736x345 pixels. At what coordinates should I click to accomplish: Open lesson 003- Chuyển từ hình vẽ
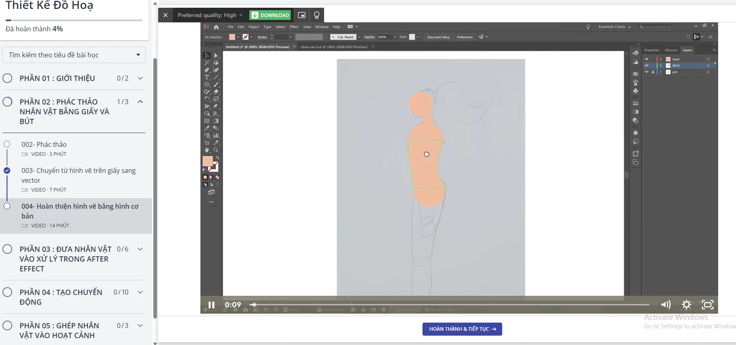[78, 175]
